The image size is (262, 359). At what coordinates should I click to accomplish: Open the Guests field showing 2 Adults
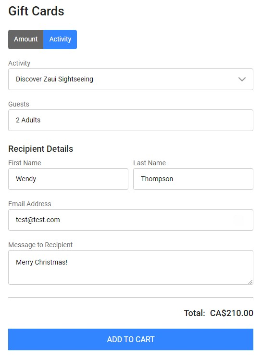click(131, 120)
